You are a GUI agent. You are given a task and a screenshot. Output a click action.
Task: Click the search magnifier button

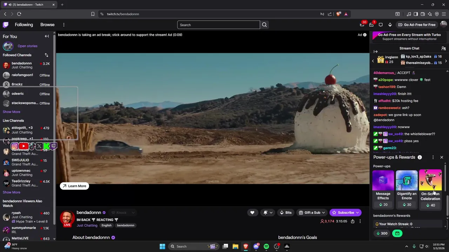(264, 25)
